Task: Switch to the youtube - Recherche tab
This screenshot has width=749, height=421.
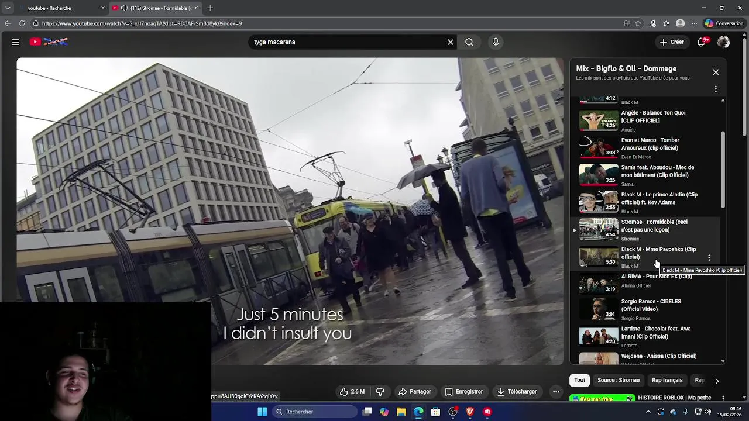Action: click(61, 8)
